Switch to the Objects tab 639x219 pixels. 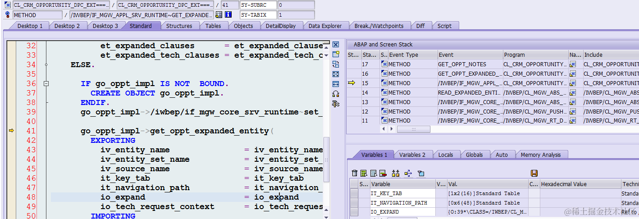click(x=243, y=26)
